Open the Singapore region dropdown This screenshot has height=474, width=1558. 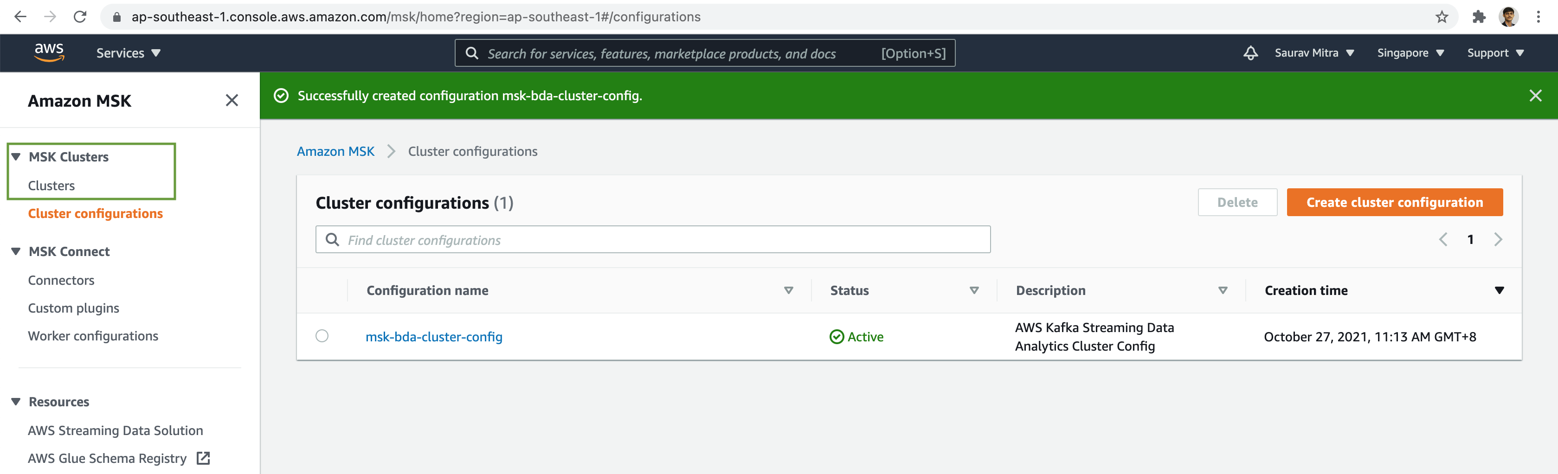point(1410,53)
